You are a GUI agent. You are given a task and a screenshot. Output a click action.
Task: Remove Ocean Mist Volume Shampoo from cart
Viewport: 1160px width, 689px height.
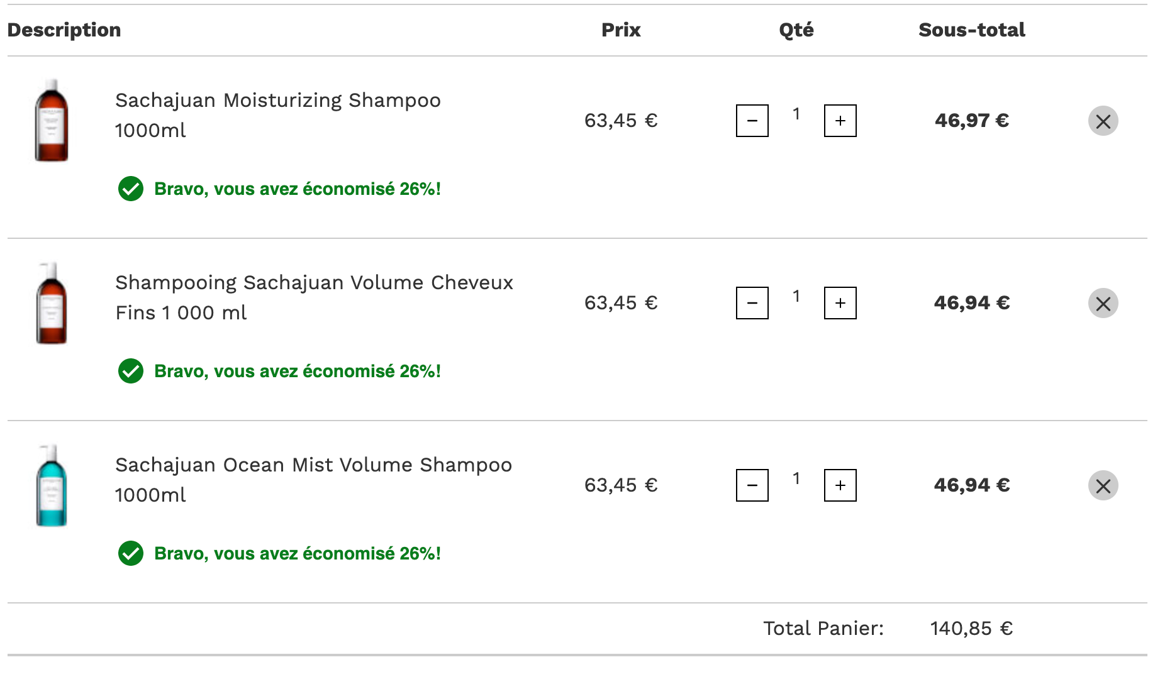(1103, 485)
